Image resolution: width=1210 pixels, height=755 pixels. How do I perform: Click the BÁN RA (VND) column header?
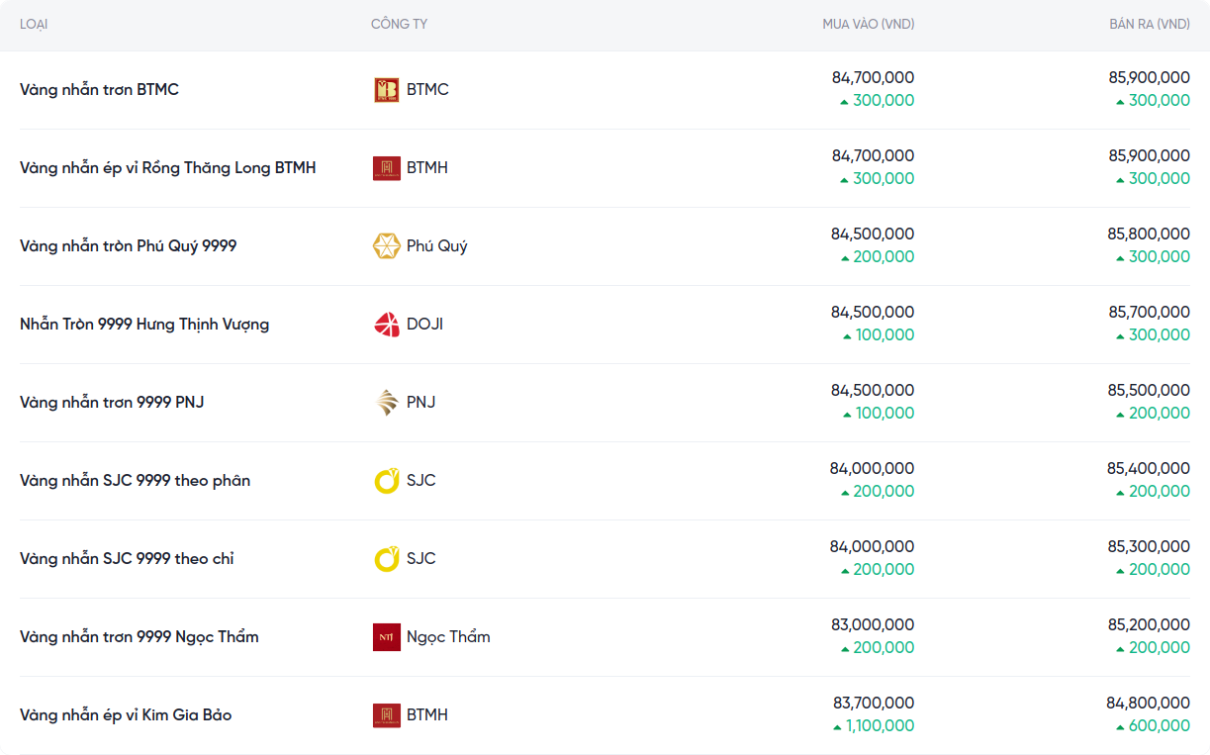click(x=1149, y=24)
